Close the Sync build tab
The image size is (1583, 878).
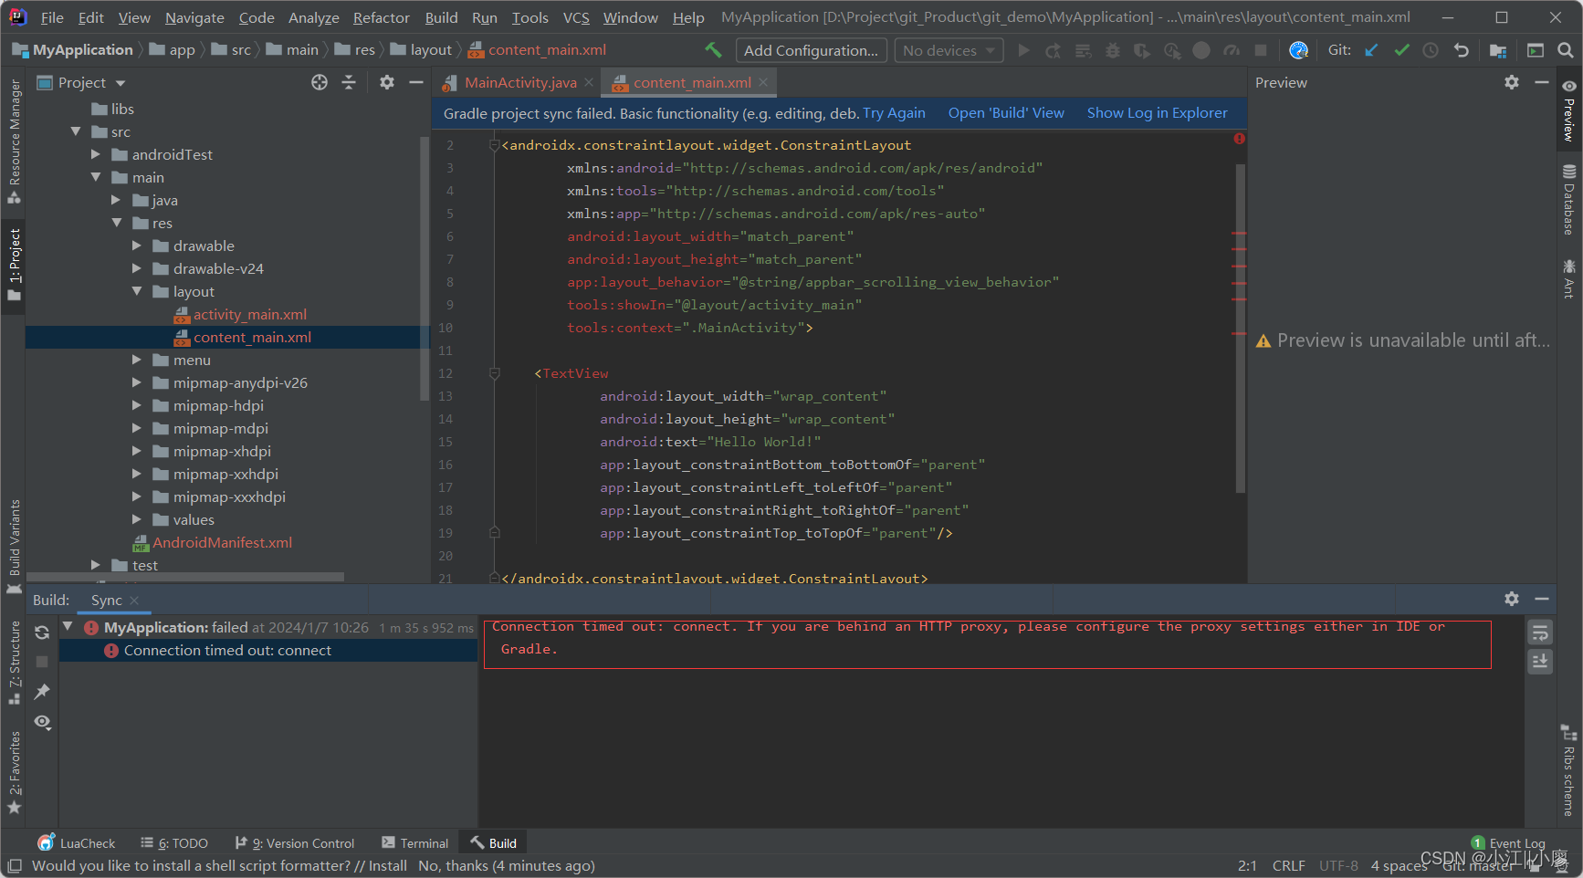134,600
